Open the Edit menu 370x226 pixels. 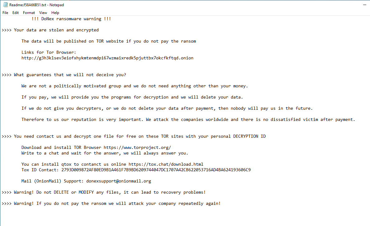[x=16, y=13]
